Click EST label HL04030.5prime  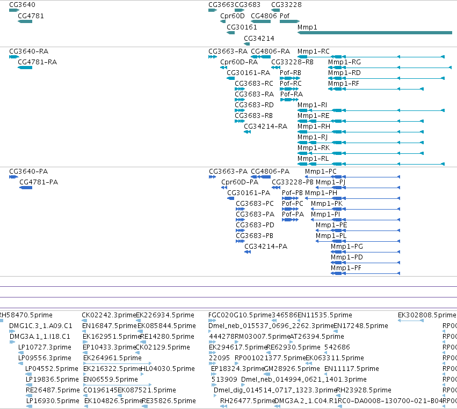[168, 369]
